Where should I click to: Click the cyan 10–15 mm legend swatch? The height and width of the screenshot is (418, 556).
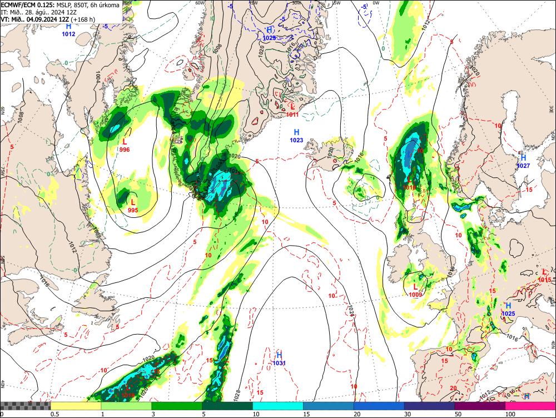278,406
